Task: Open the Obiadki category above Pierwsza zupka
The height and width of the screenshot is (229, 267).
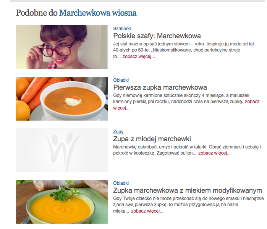Action: [121, 80]
